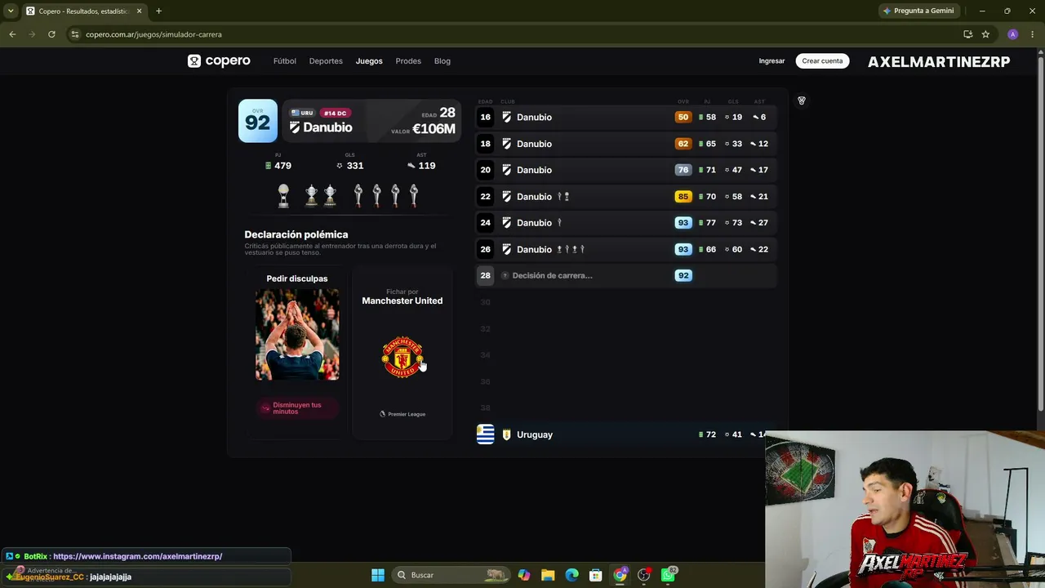Open Microsoft Edge from the taskbar
Viewport: 1045px width, 588px height.
[x=572, y=575]
